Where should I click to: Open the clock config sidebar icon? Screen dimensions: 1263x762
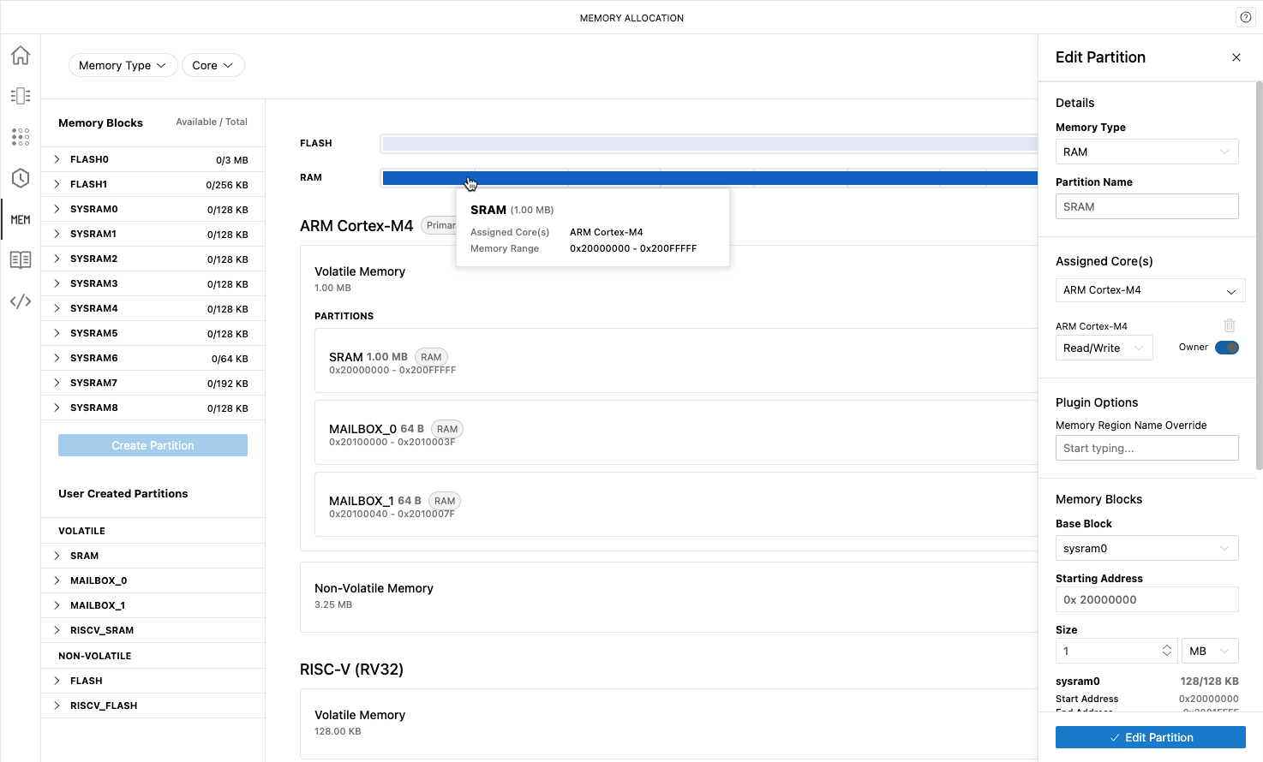point(21,178)
